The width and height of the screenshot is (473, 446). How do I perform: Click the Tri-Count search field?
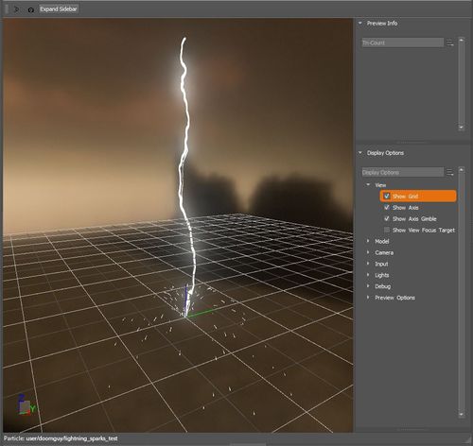[x=402, y=43]
